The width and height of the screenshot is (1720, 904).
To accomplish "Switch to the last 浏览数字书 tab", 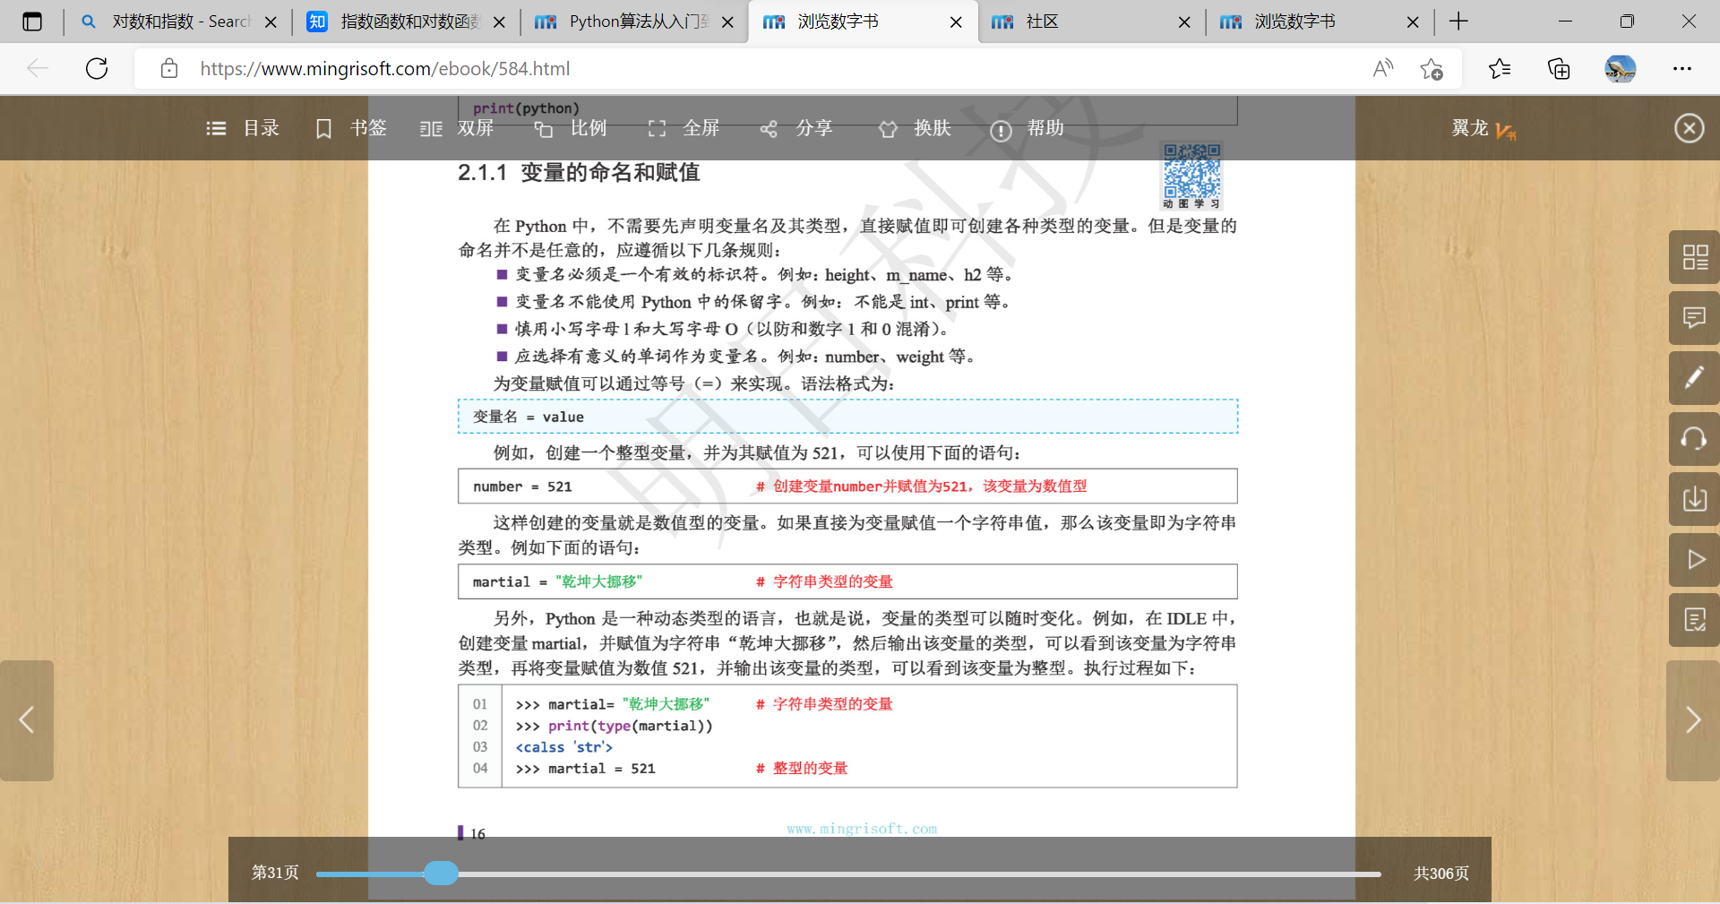I will [x=1320, y=22].
